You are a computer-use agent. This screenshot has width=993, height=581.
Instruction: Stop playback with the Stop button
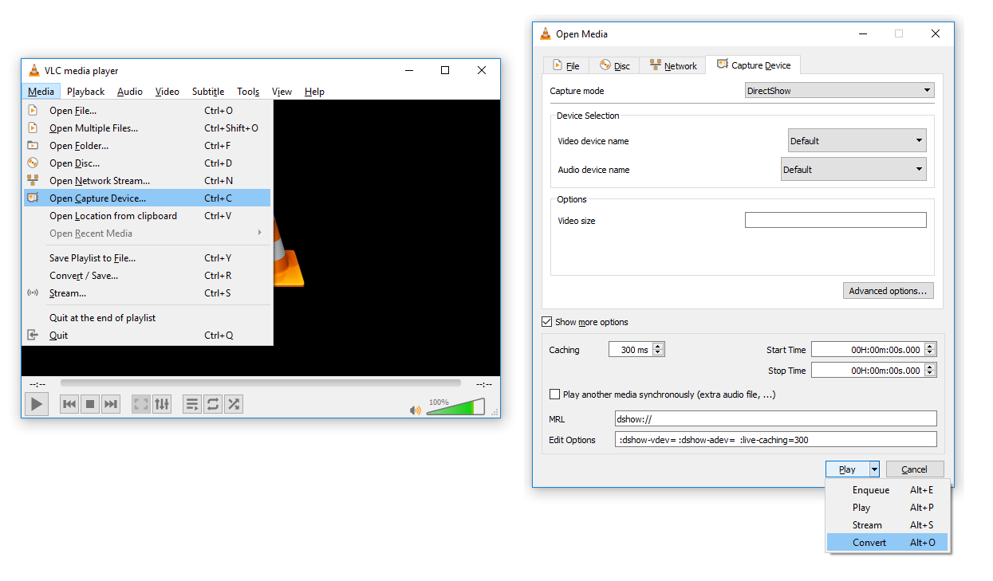(x=90, y=404)
